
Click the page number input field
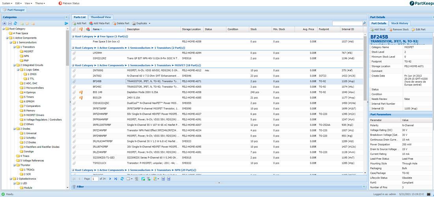pyautogui.click(x=95, y=179)
